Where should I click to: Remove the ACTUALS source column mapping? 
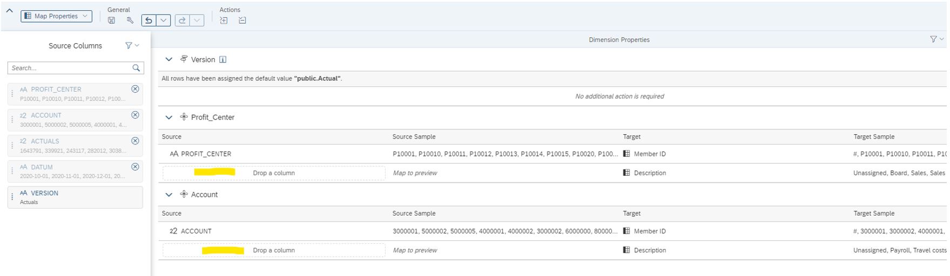click(136, 141)
